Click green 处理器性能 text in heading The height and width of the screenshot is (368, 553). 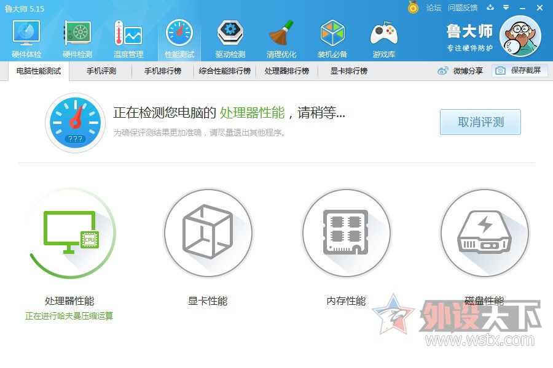pos(252,113)
